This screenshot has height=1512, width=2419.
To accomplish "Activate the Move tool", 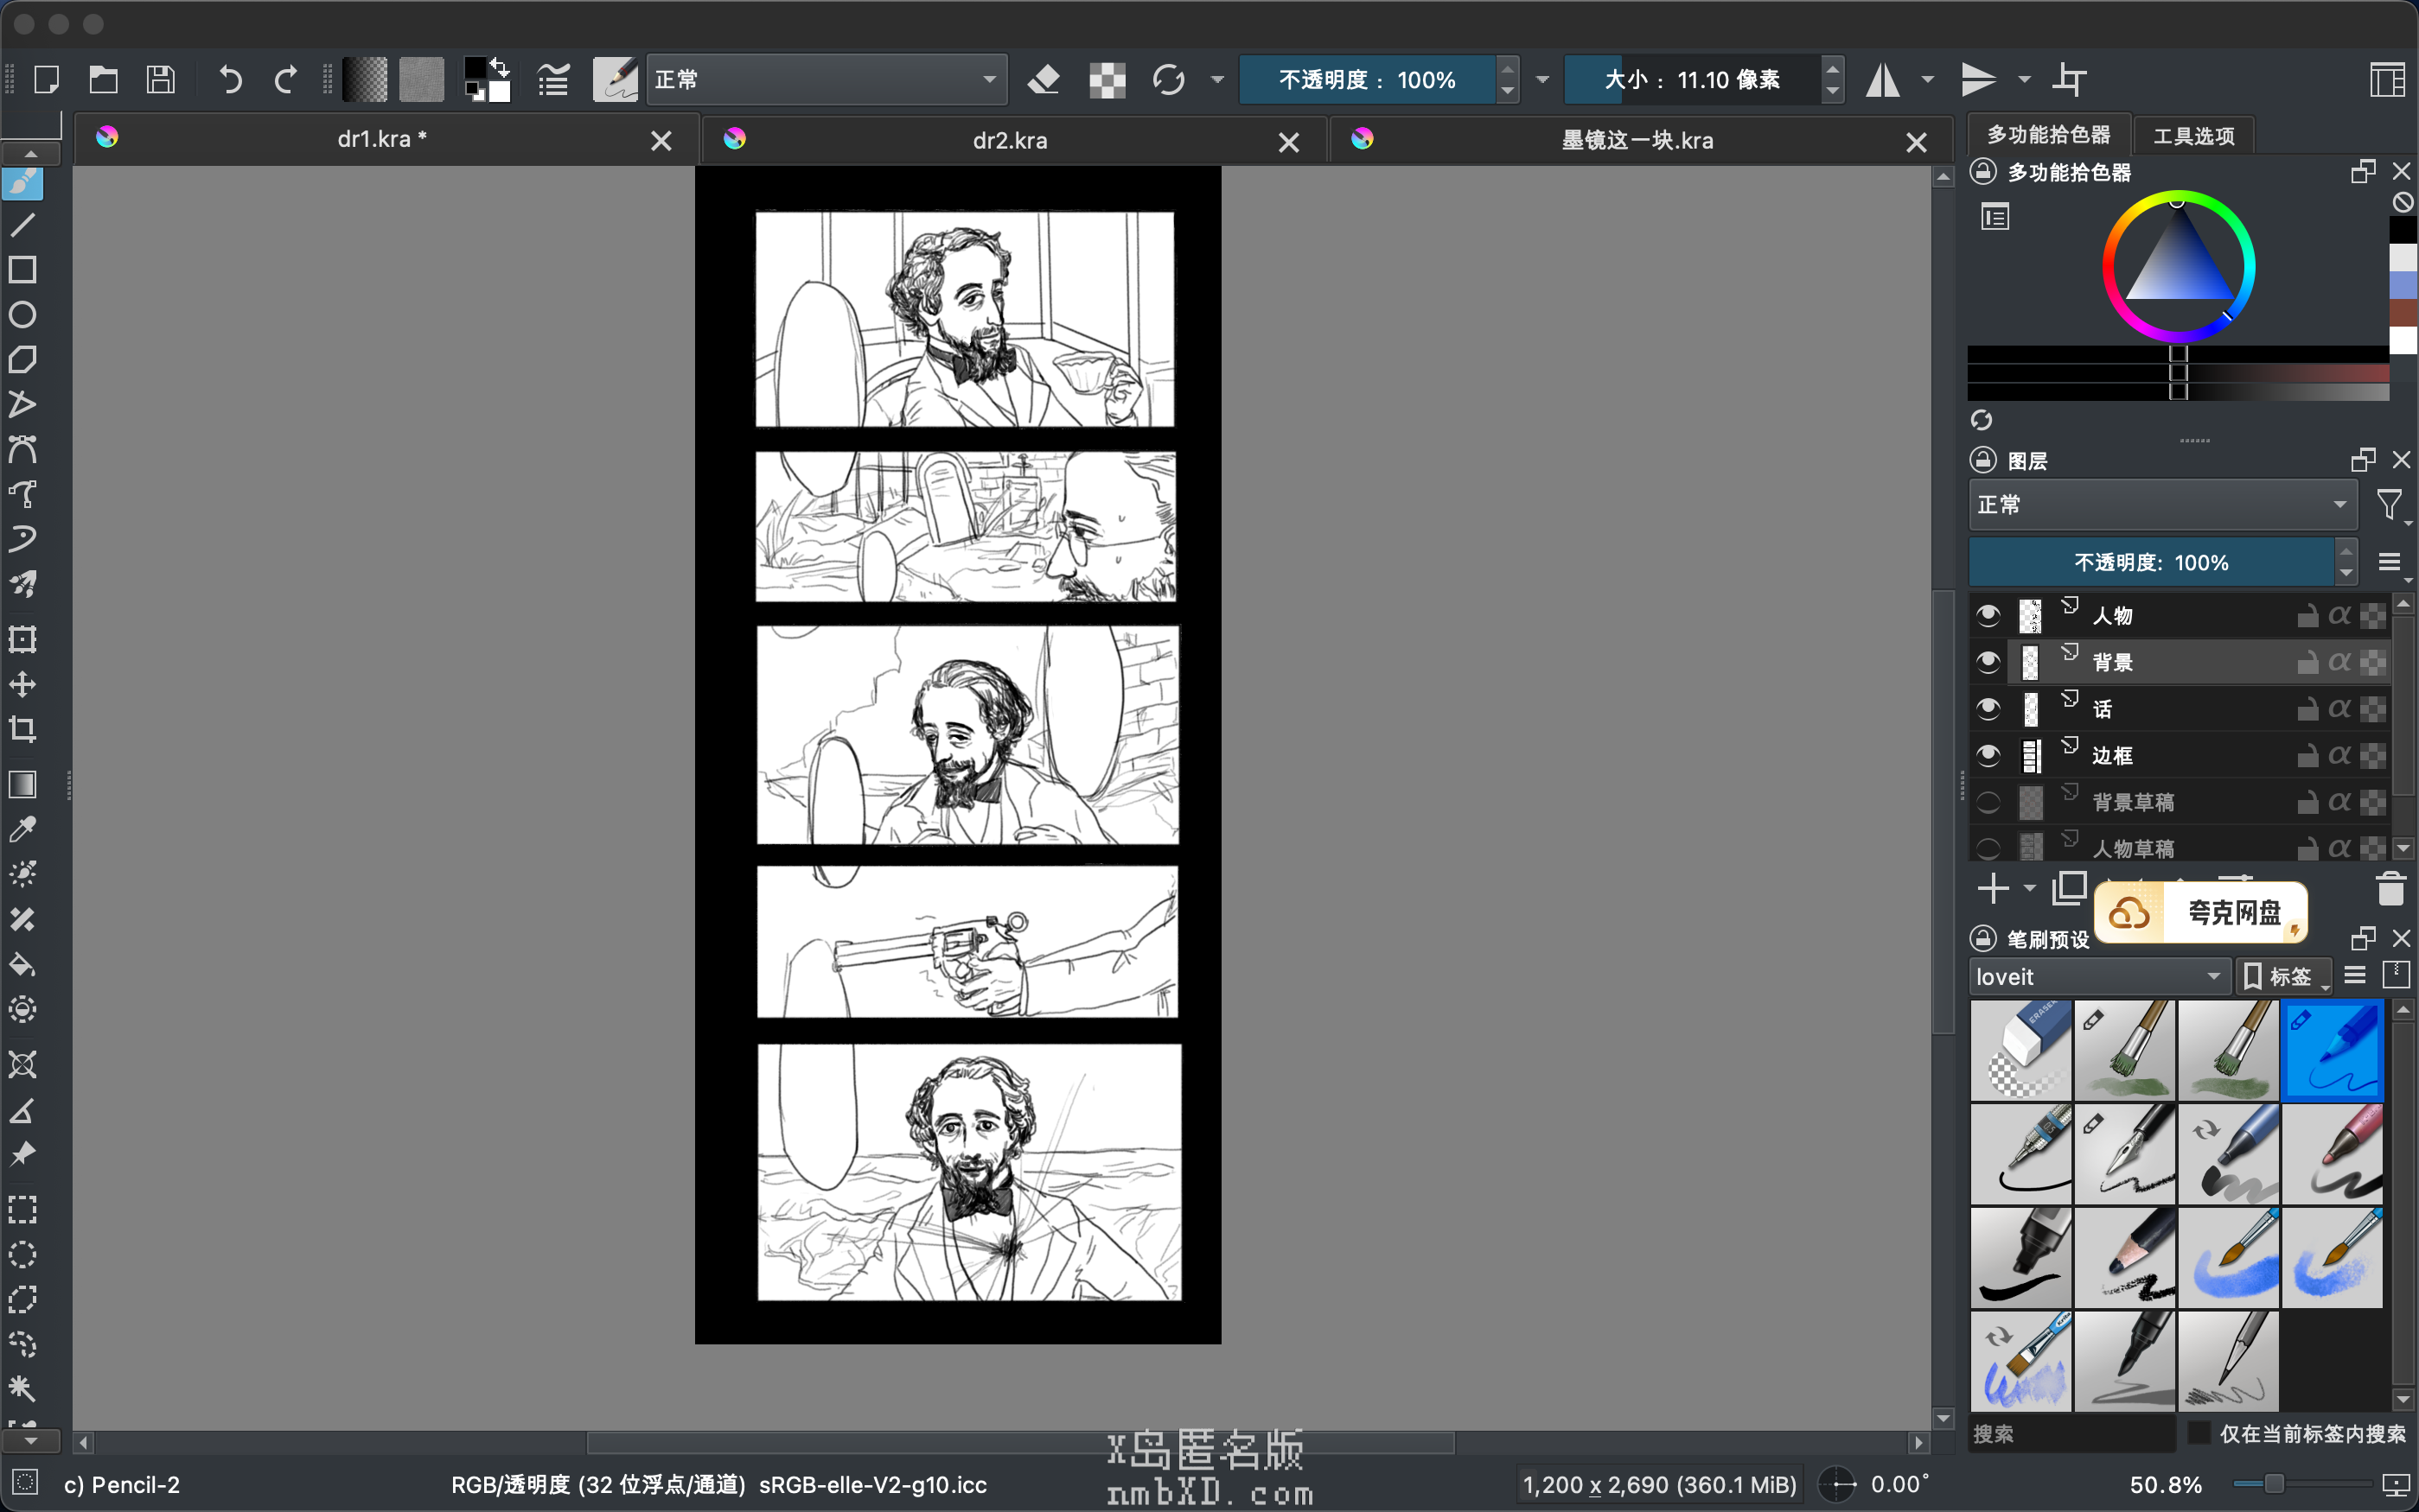I will tap(22, 685).
